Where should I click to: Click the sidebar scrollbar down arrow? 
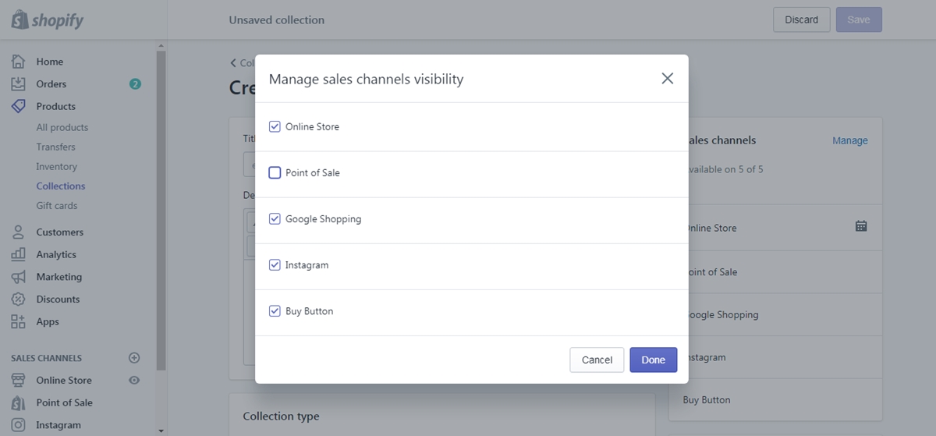pyautogui.click(x=161, y=431)
